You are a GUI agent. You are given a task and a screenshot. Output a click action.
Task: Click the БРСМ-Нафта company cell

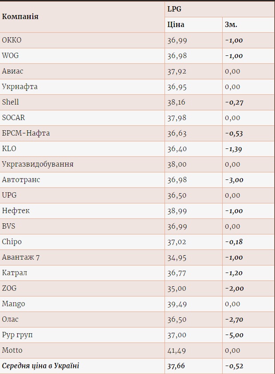[82, 133]
